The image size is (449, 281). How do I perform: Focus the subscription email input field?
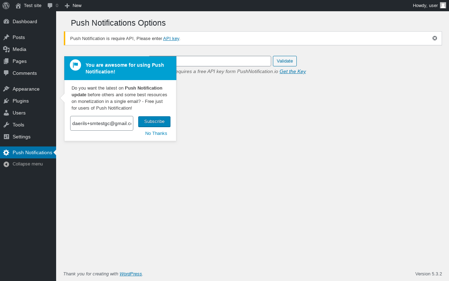(x=102, y=123)
